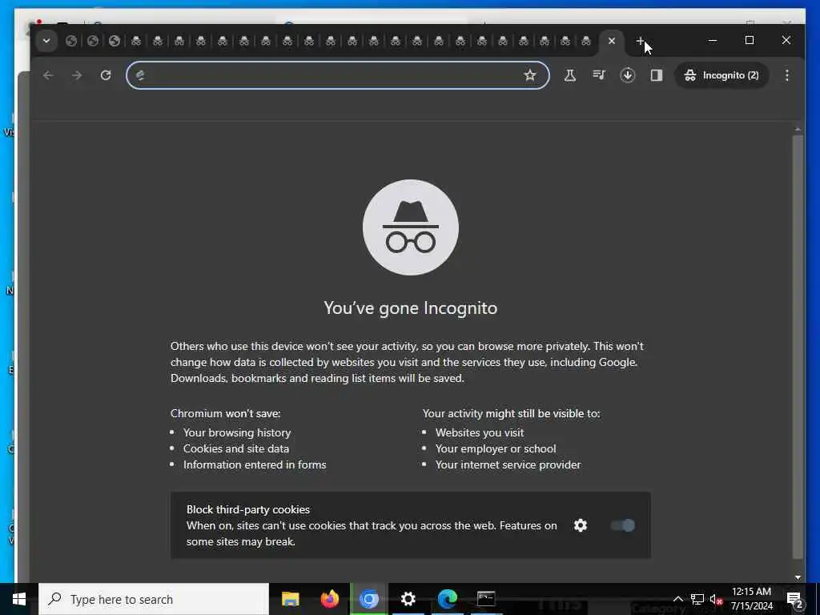The height and width of the screenshot is (615, 820).
Task: Click the vertical page scrollbar
Action: tap(798, 347)
